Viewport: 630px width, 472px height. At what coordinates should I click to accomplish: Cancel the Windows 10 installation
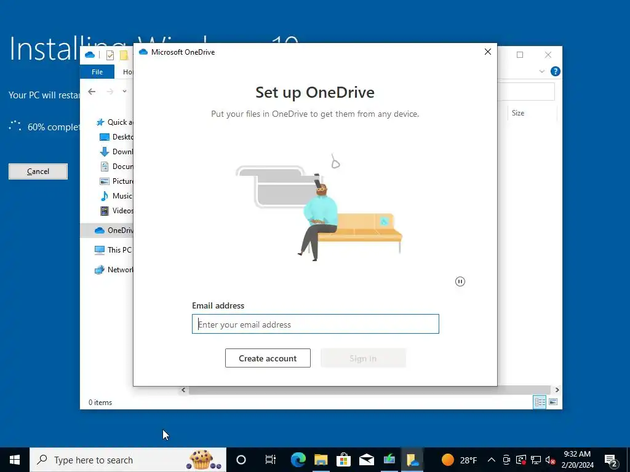pos(38,171)
